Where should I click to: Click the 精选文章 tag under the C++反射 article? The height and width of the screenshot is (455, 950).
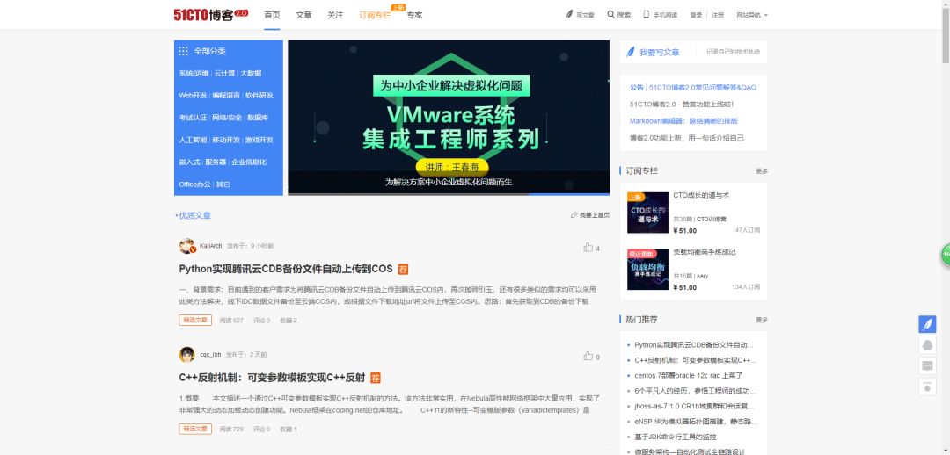tap(195, 429)
